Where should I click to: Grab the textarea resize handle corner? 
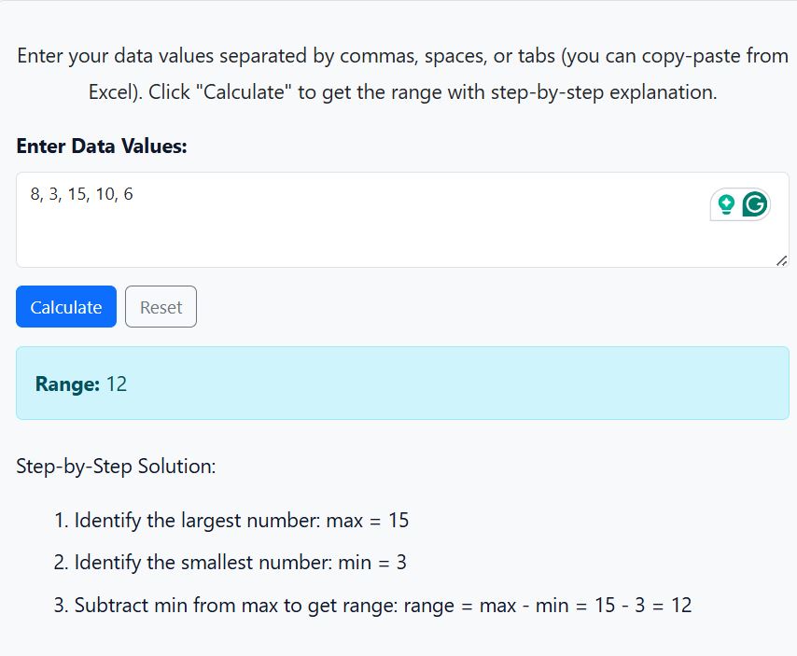click(x=781, y=260)
